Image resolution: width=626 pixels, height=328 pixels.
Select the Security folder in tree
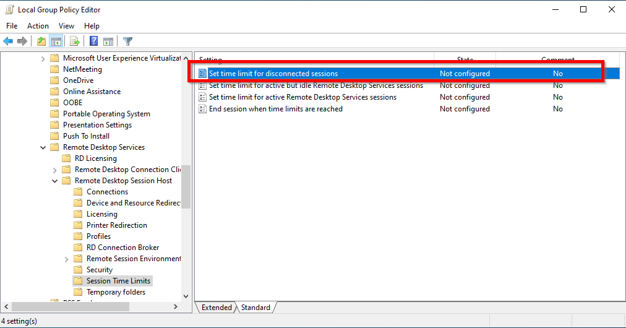[99, 270]
